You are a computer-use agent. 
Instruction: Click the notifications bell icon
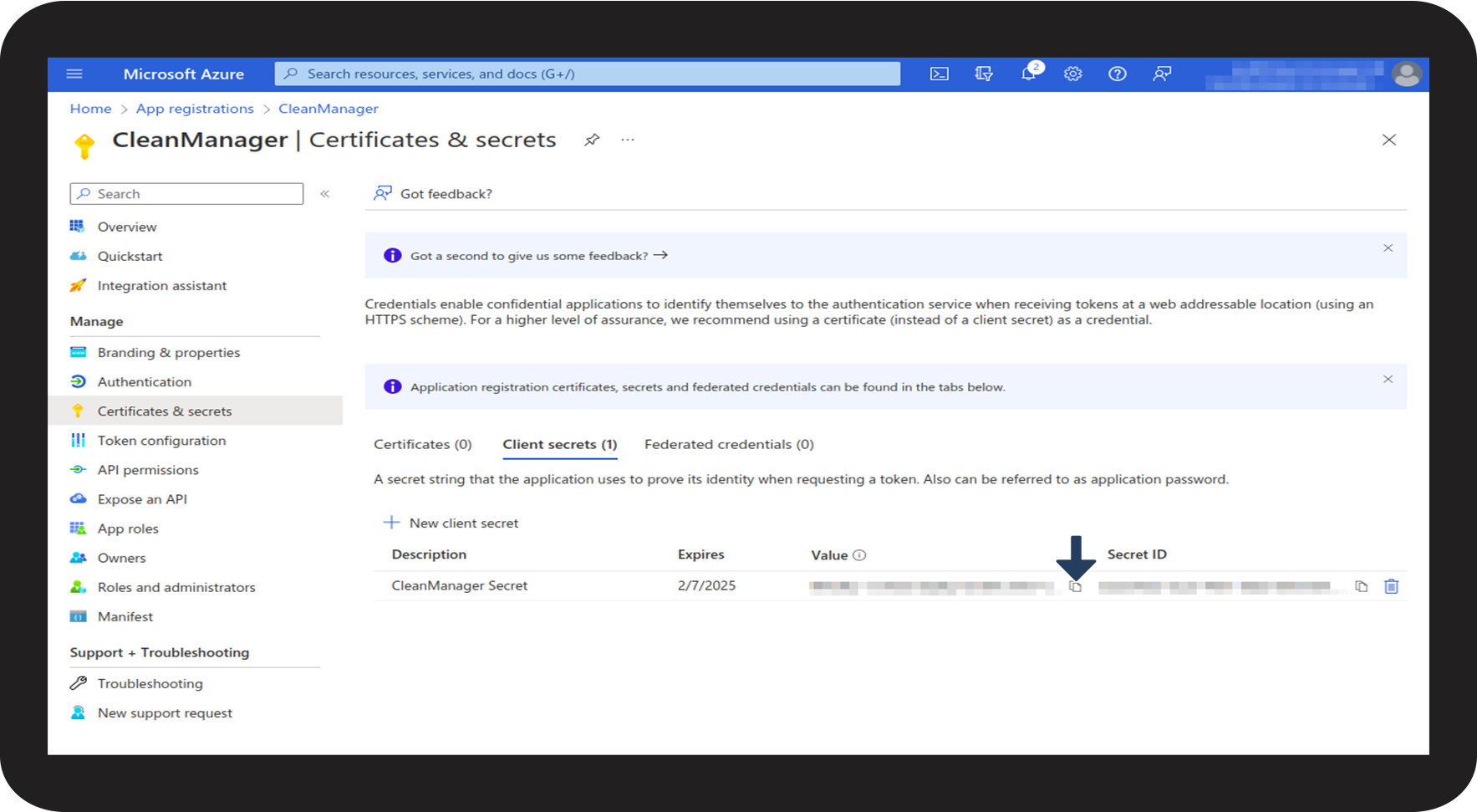[1028, 74]
